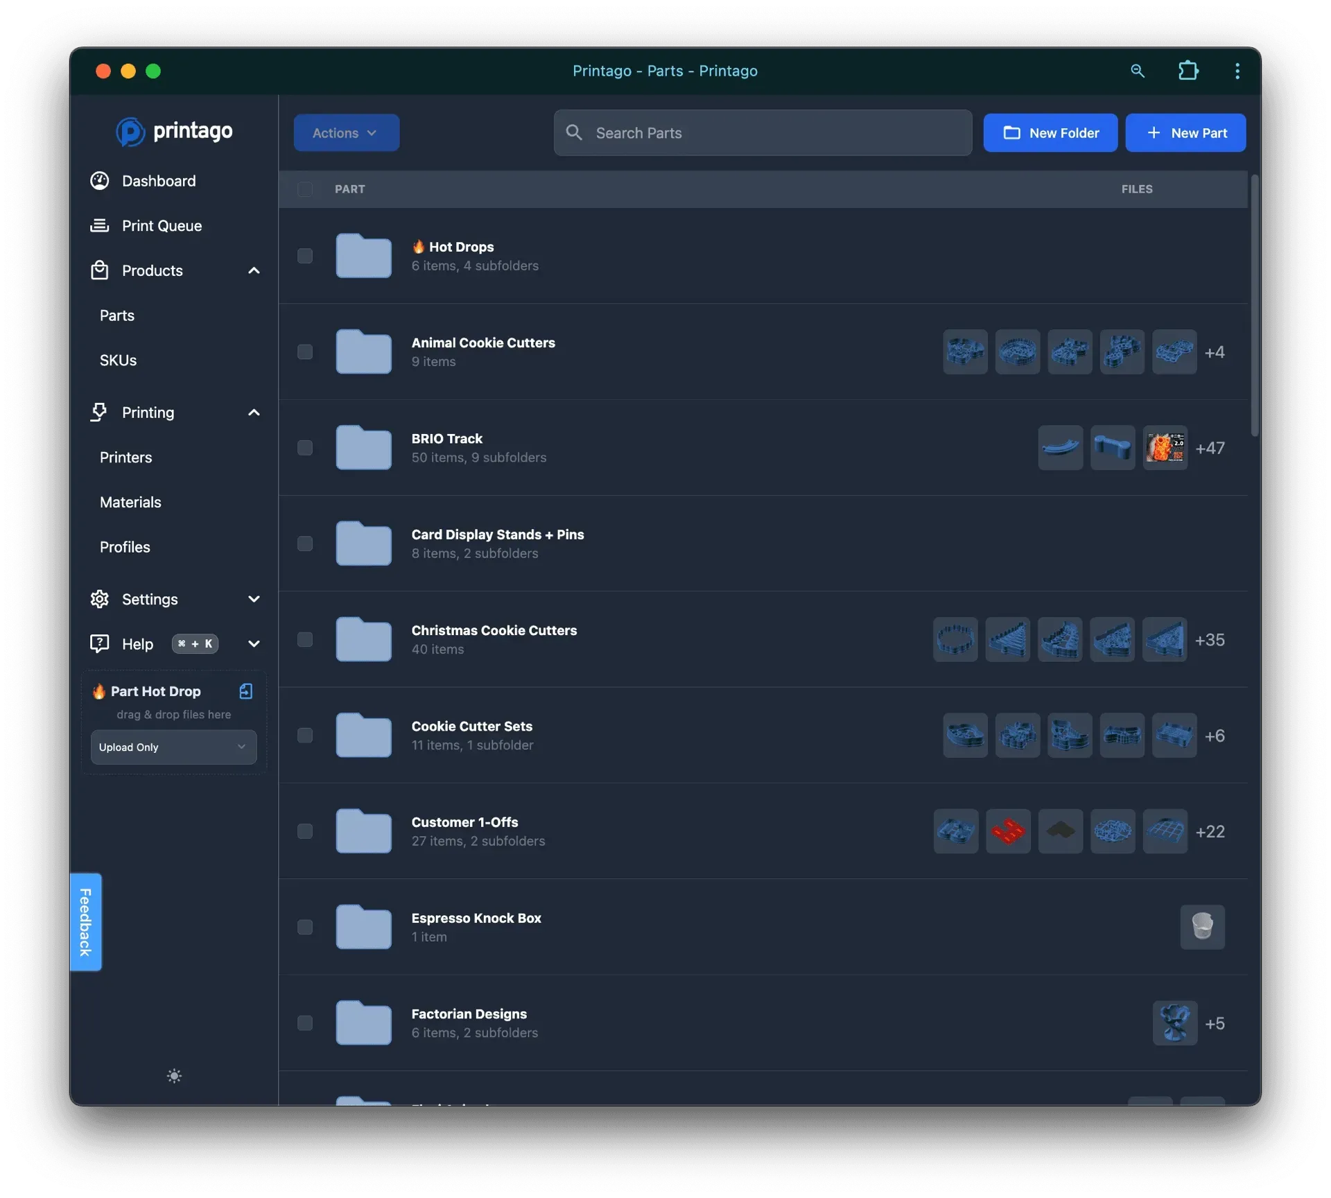
Task: Switch to the SKUs section
Action: (x=117, y=360)
